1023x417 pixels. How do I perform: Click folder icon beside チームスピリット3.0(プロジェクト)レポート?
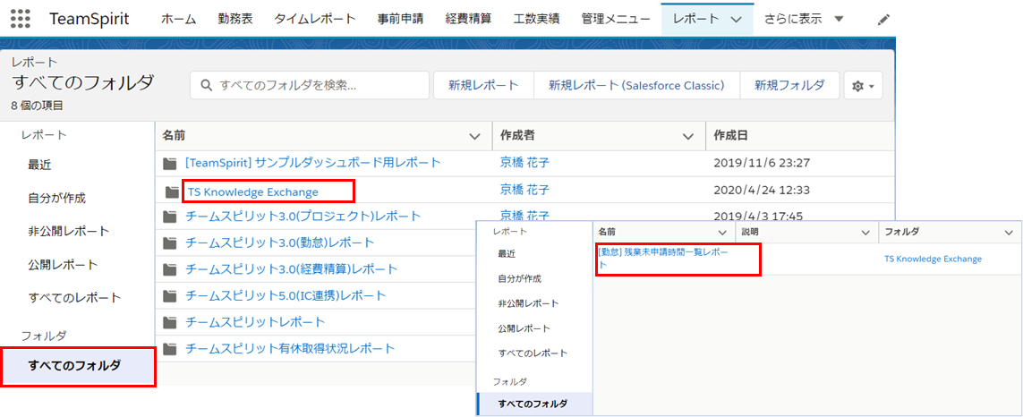point(170,216)
